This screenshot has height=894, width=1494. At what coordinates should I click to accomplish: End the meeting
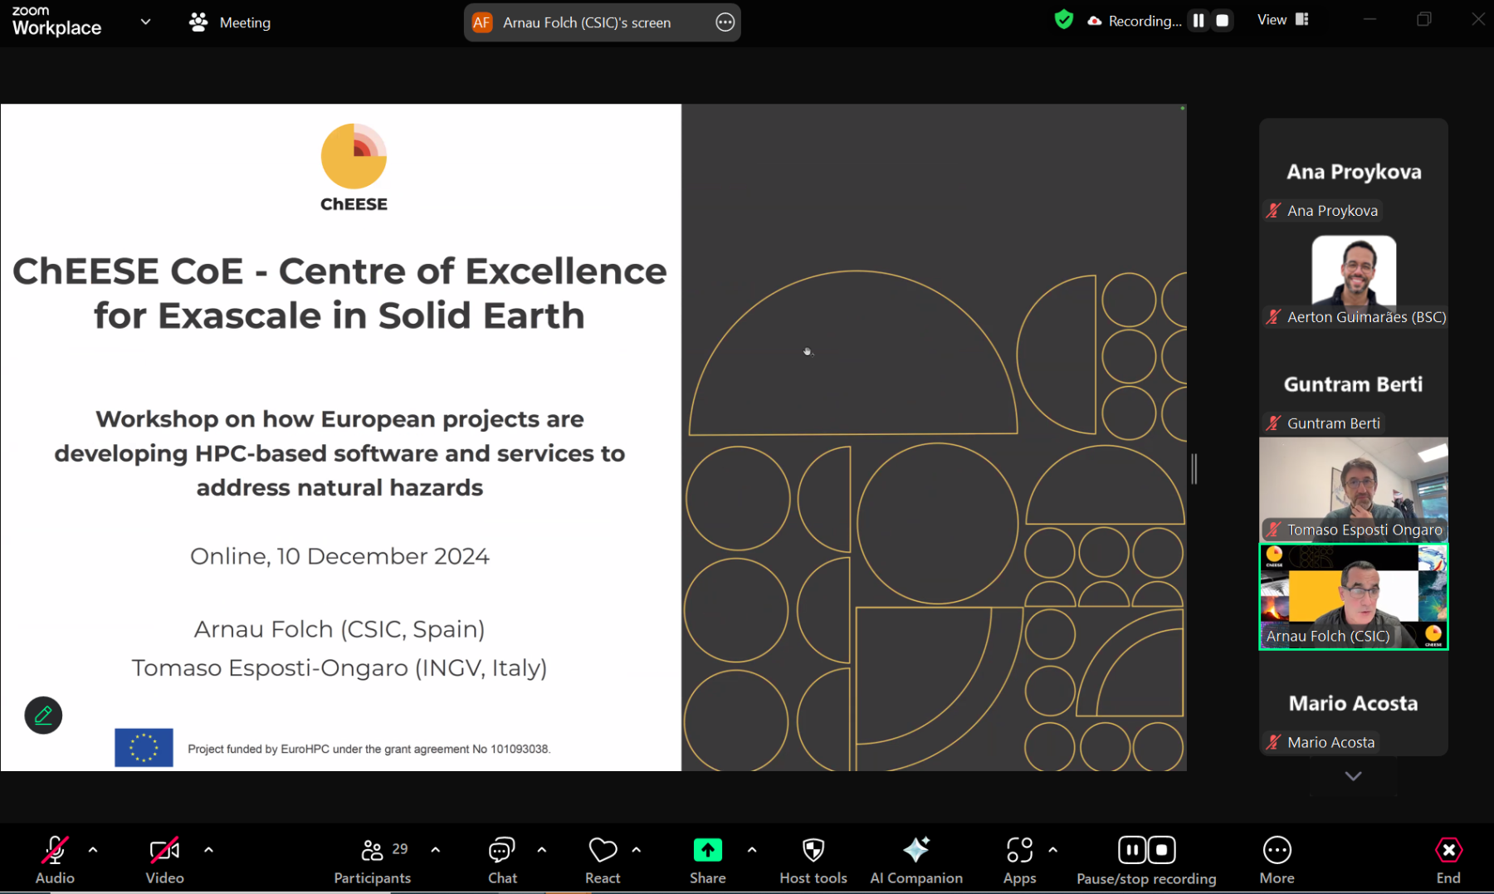(1448, 858)
